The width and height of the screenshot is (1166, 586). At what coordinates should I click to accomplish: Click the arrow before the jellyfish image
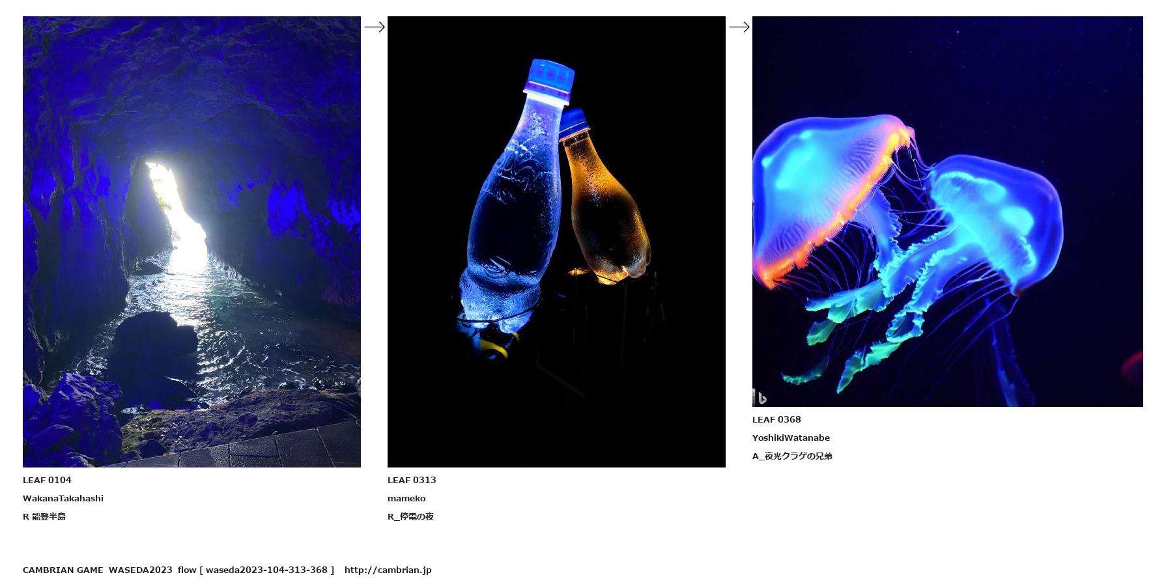(x=739, y=27)
